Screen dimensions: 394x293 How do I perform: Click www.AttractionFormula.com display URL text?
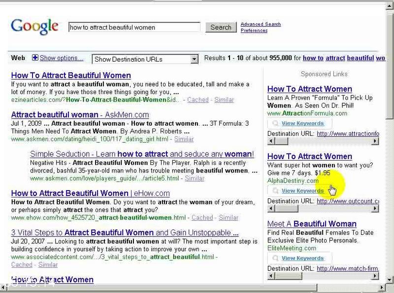[307, 113]
